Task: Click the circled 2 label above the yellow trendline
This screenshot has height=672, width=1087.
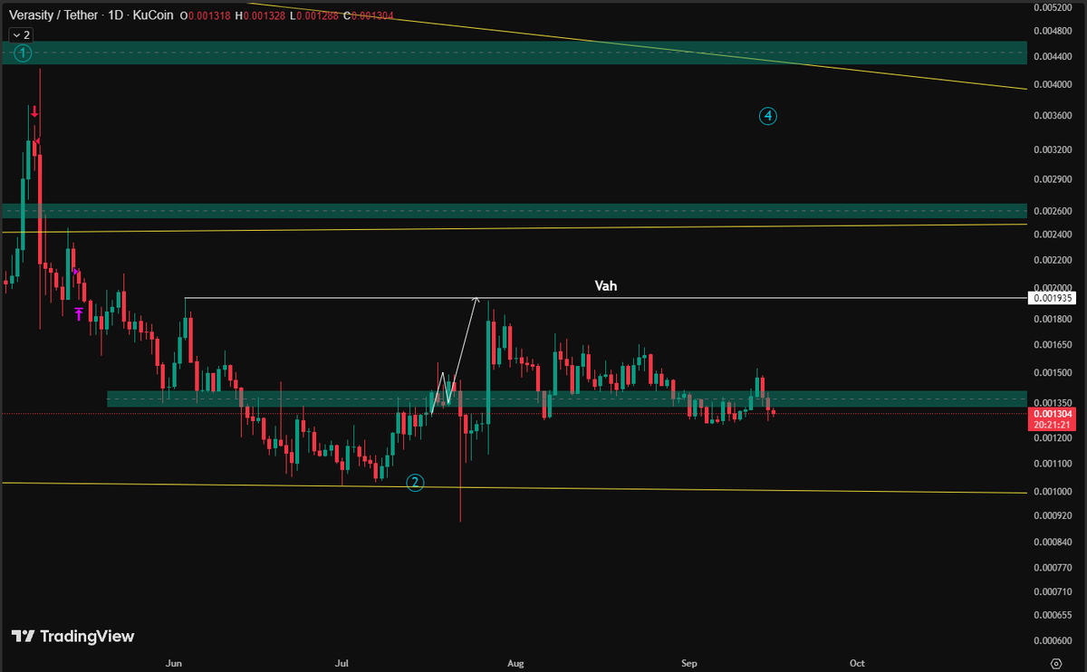Action: click(415, 483)
